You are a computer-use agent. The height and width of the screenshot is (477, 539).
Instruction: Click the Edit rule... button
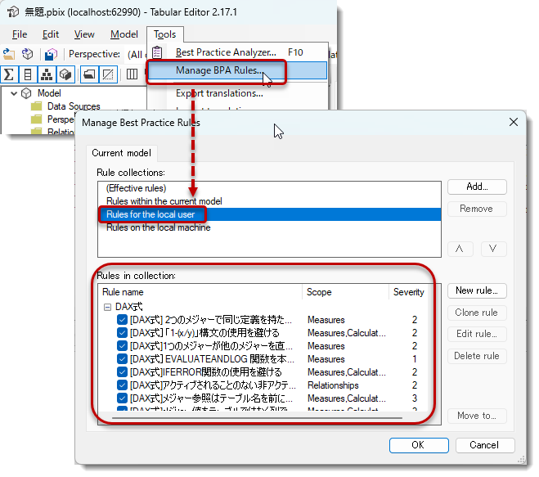(477, 334)
